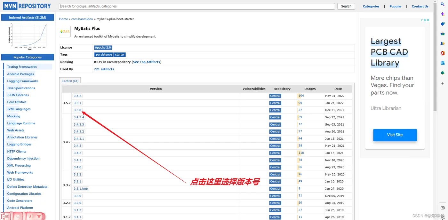Open the See Top Artifacts link
The width and height of the screenshot is (448, 220).
[147, 62]
